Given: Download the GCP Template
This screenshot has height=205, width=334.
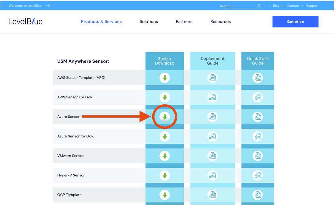Looking at the screenshot, I should pyautogui.click(x=165, y=195).
